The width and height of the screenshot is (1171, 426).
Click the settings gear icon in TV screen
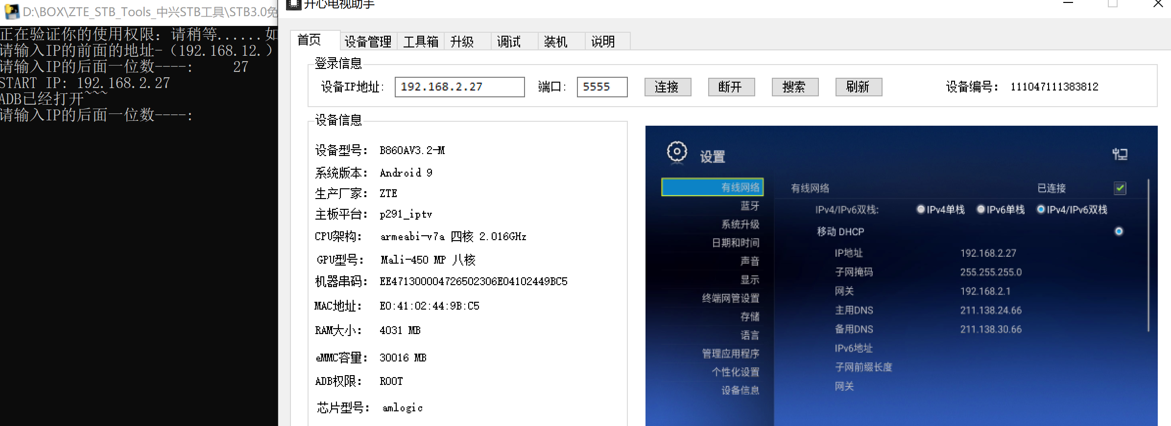(x=677, y=152)
